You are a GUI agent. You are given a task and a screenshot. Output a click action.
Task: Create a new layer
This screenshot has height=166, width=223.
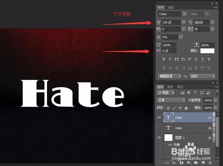203,163
